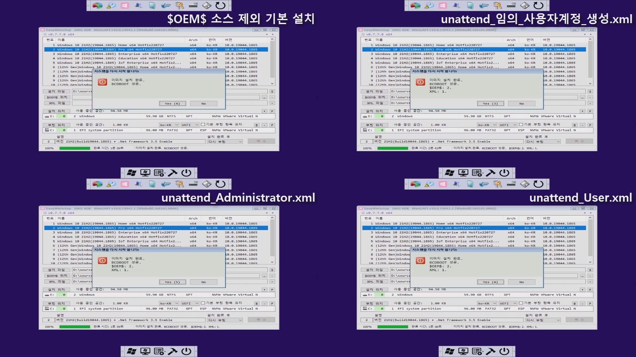Viewport: 636px width, 357px height.
Task: Click the green progress bar in the $OEM$ 기본 설치 window
Action: click(75, 148)
